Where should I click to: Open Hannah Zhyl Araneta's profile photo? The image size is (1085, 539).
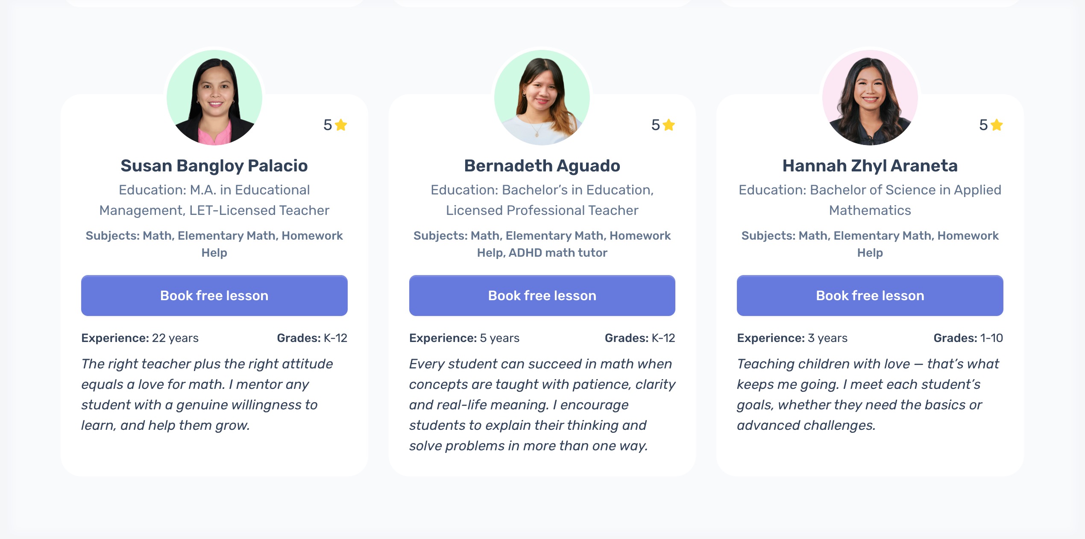click(x=870, y=98)
